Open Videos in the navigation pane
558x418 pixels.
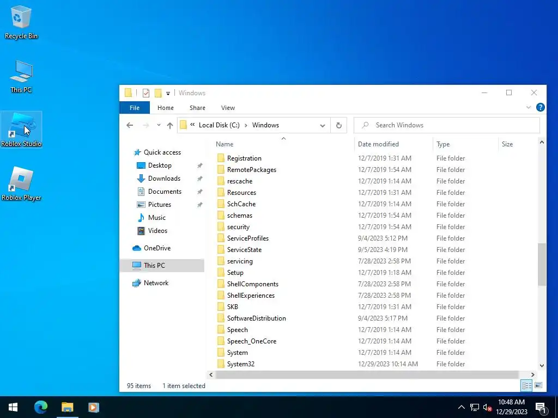[x=157, y=231]
